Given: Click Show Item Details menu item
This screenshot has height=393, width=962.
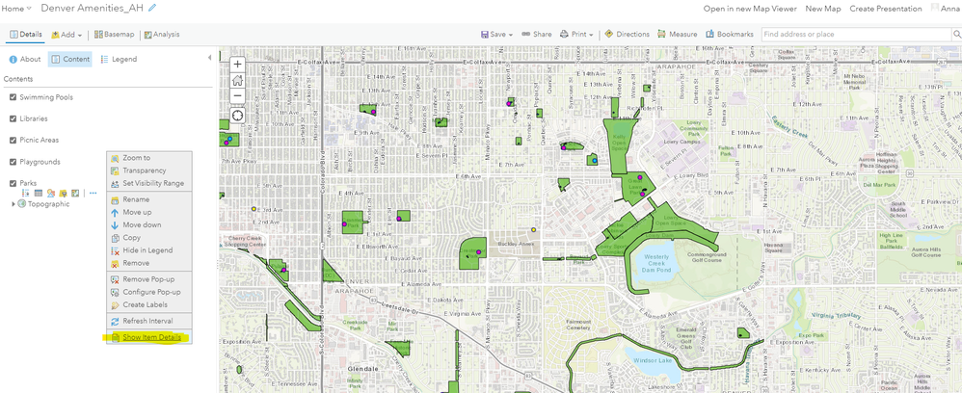Looking at the screenshot, I should tap(151, 337).
